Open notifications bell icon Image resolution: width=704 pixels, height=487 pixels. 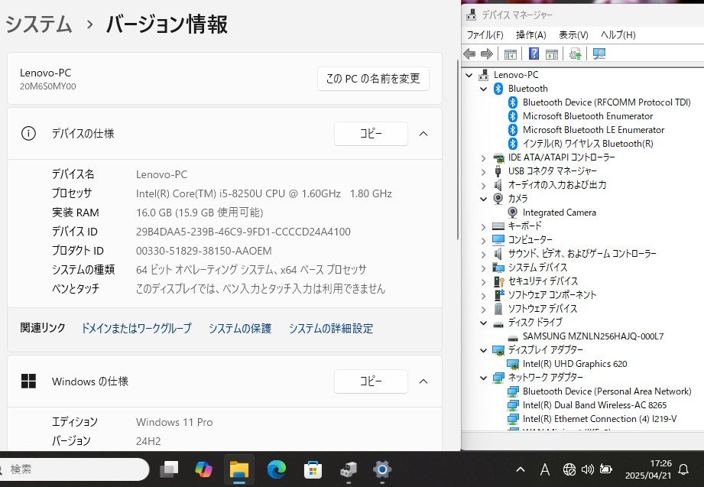[x=683, y=470]
